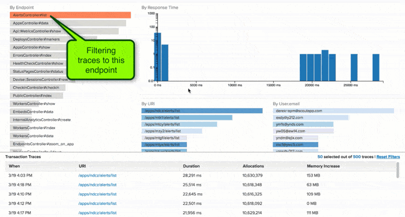Select the /apps/mzy2/alerts/list URI bar
405x217 pixels.
[172, 131]
